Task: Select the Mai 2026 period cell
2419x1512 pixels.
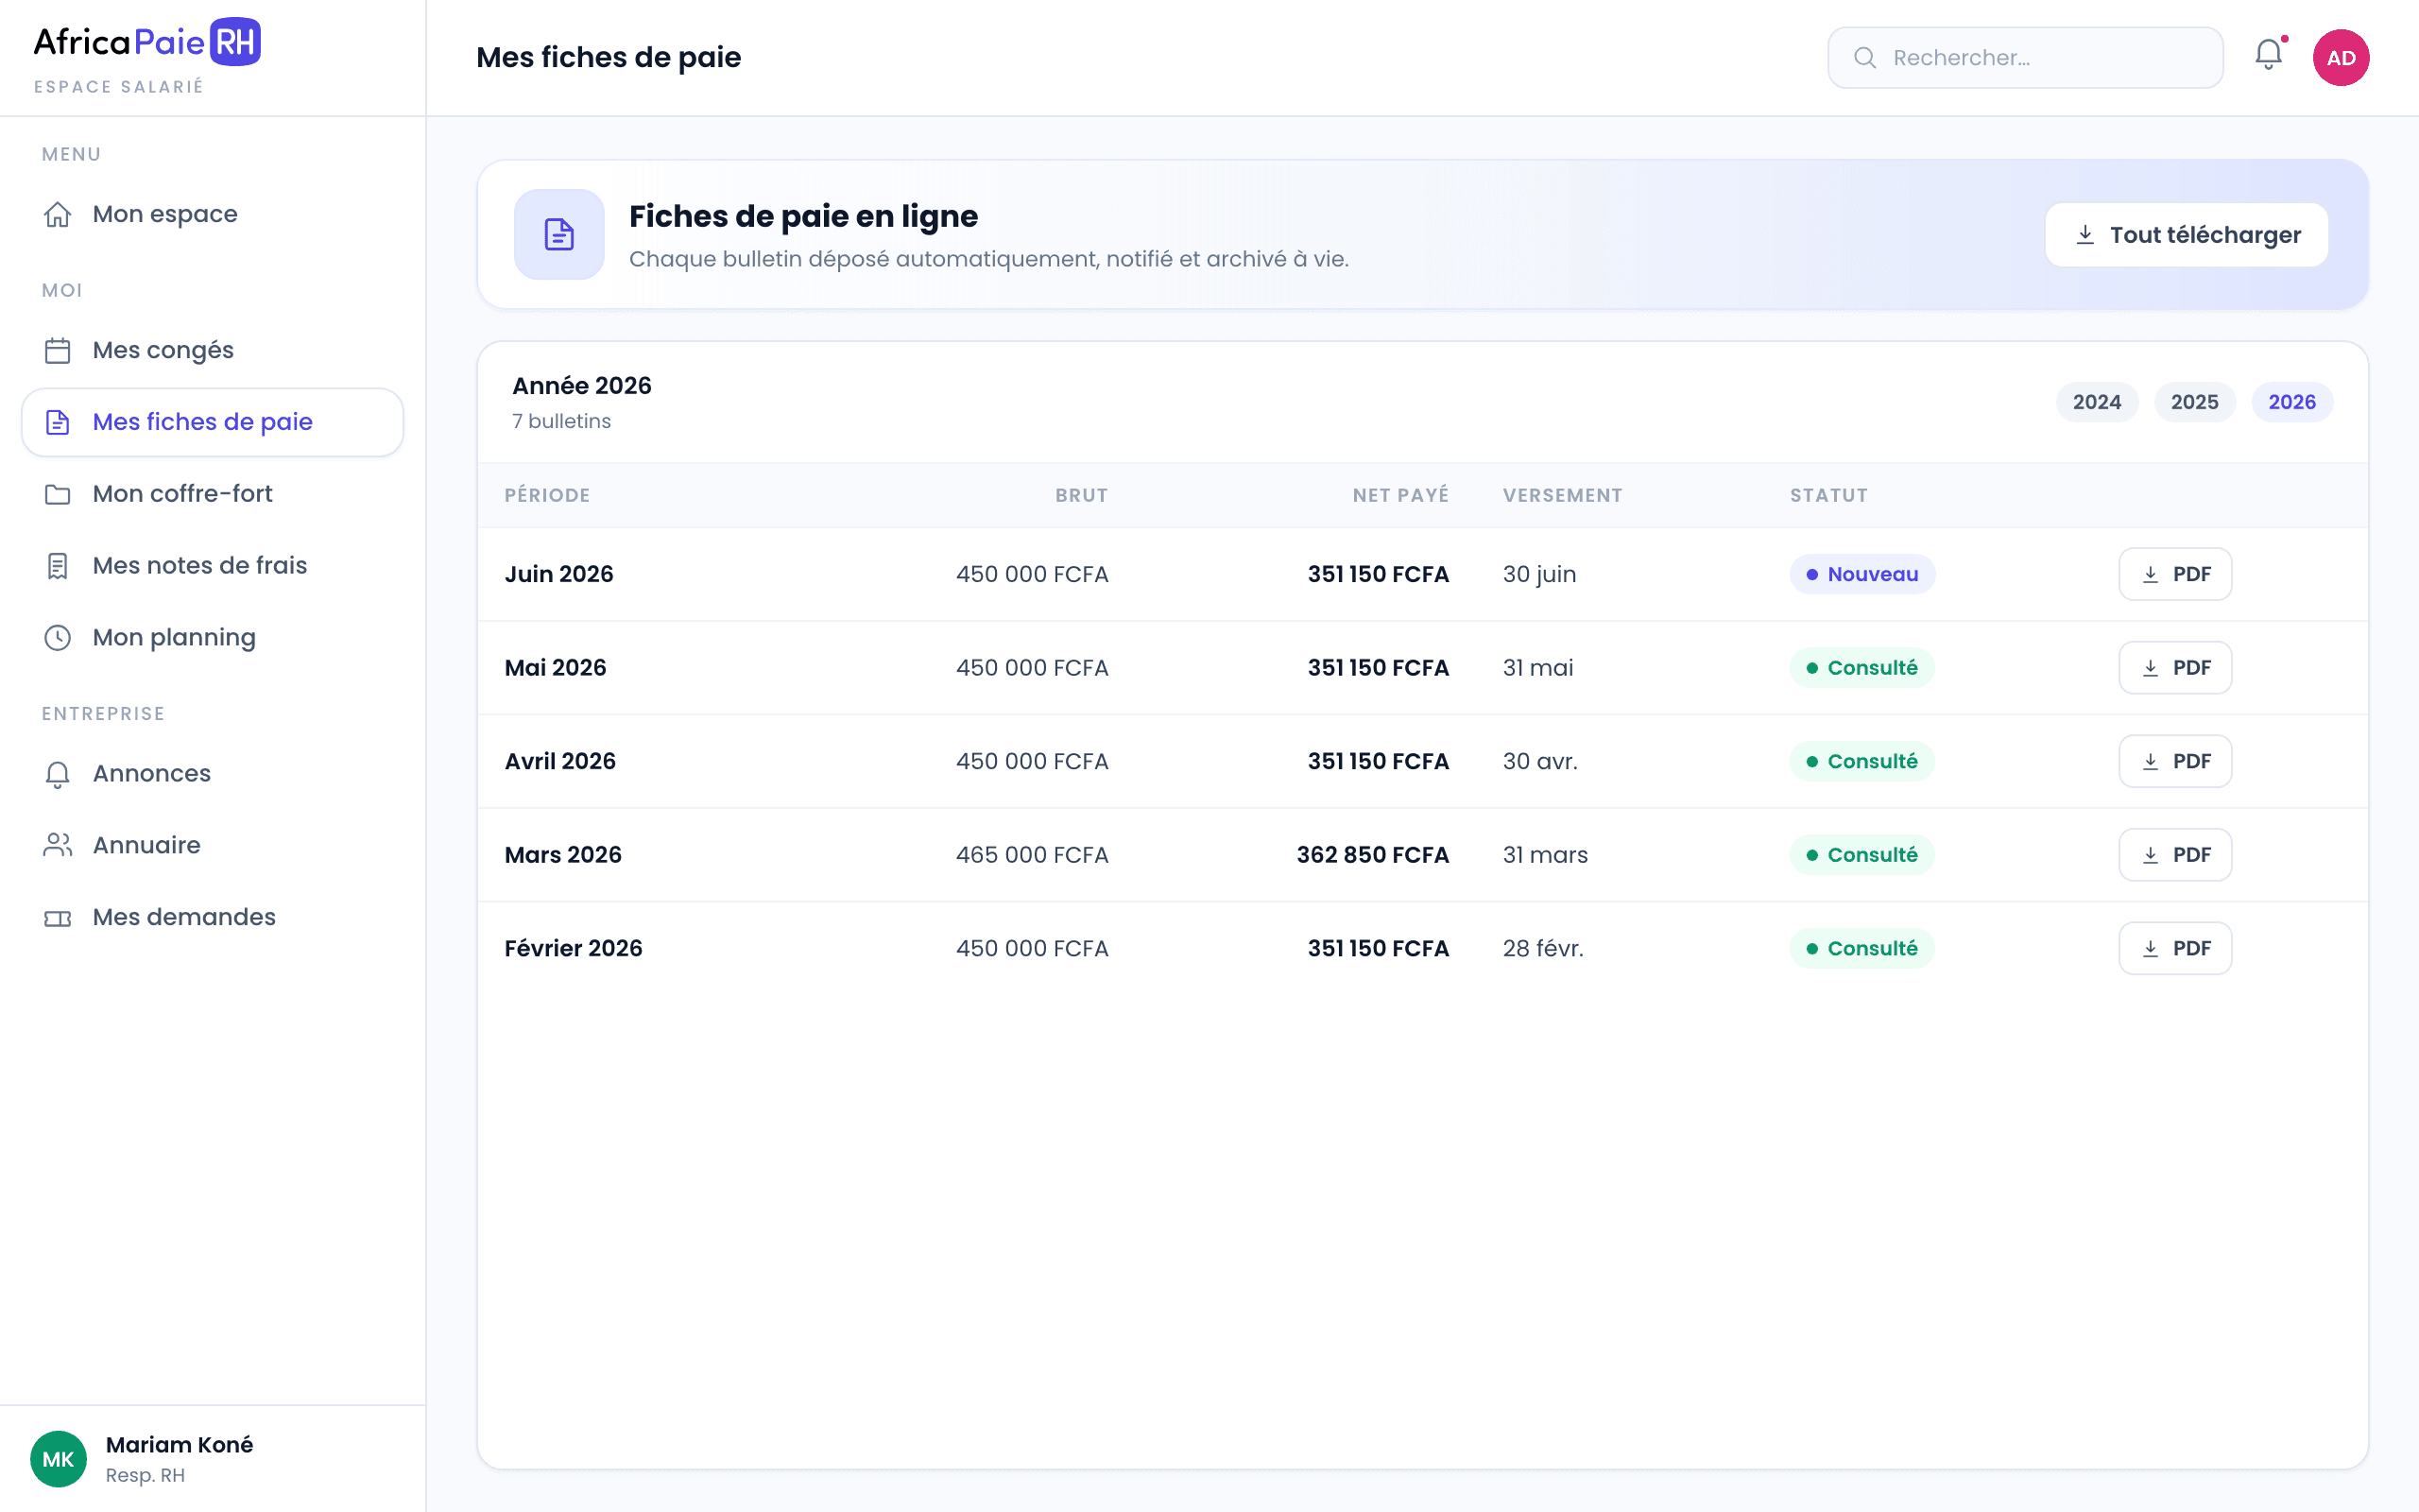Action: (555, 668)
